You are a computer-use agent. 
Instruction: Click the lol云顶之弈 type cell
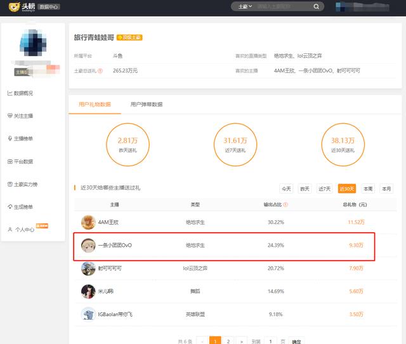pos(195,268)
